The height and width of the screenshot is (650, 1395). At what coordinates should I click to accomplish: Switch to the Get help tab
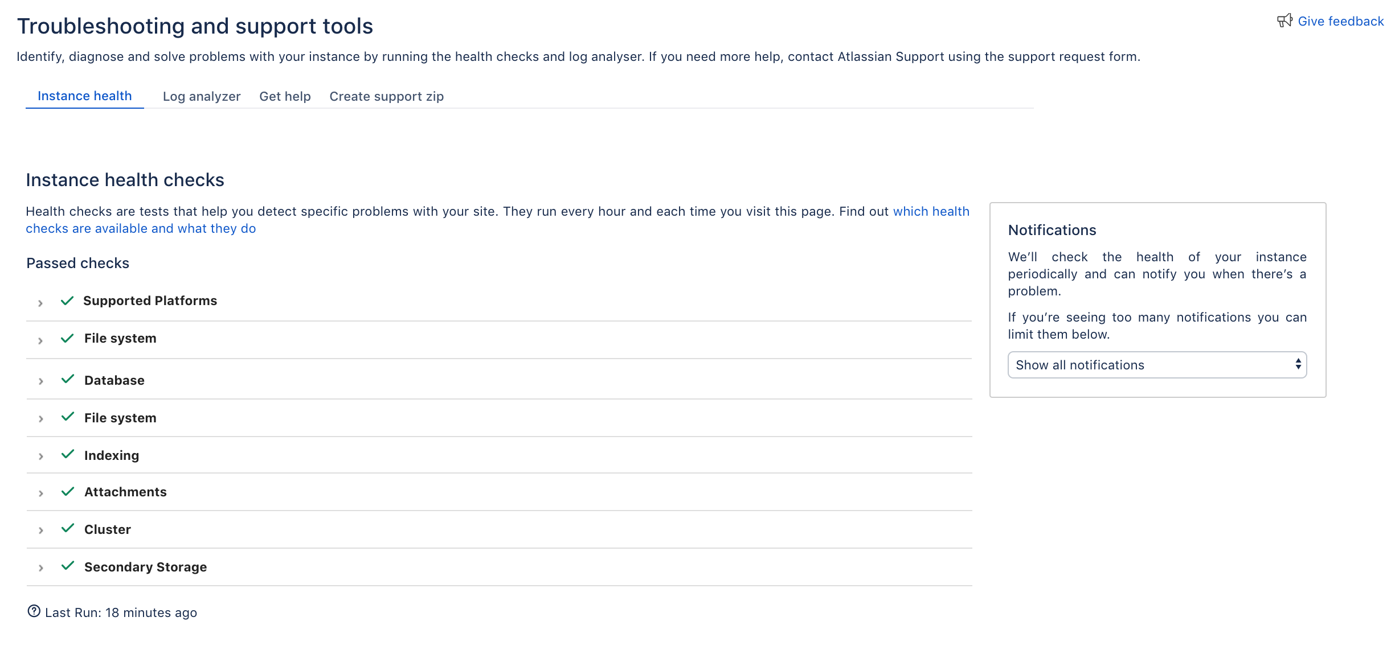point(285,96)
